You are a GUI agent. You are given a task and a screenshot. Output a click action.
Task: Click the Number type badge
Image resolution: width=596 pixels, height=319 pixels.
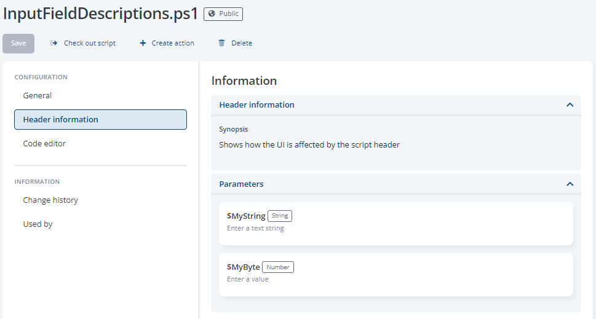pos(278,267)
